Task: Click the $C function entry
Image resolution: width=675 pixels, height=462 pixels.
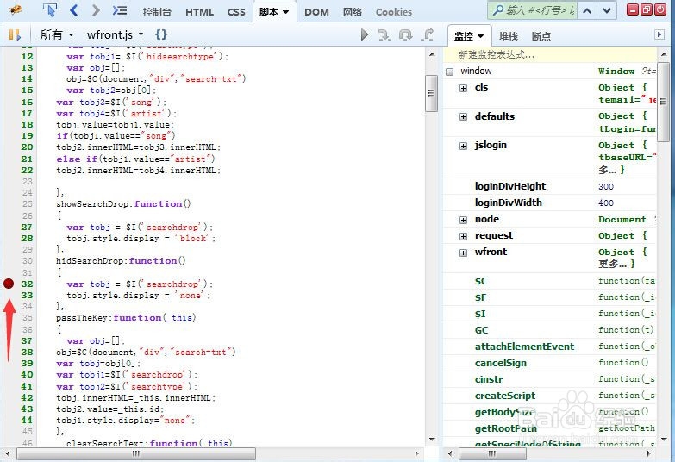Action: click(481, 281)
